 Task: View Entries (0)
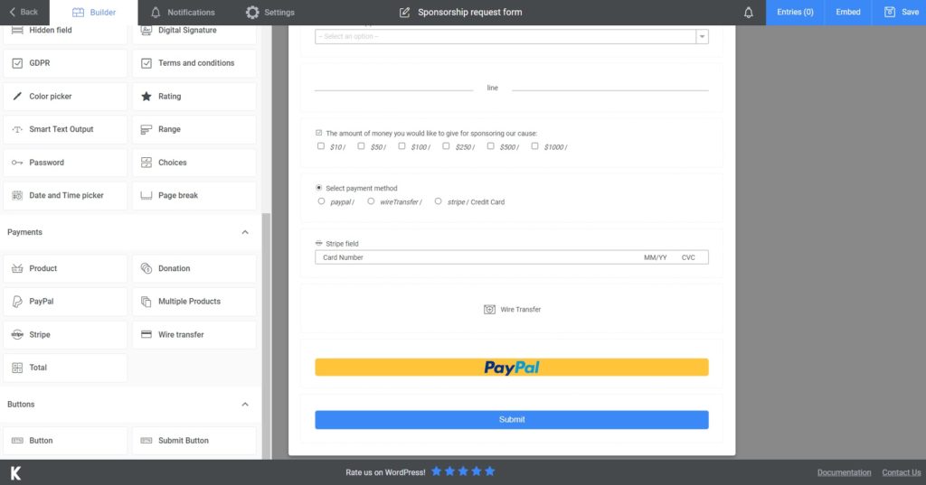click(795, 13)
